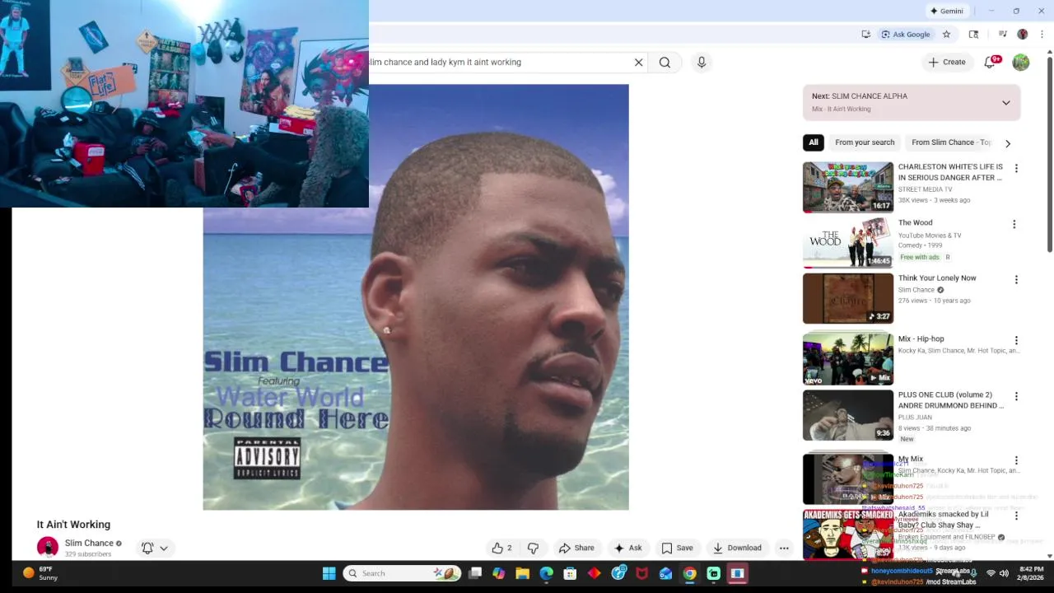Open Mix - Hip-hop thumbnail
This screenshot has width=1054, height=593.
[848, 358]
